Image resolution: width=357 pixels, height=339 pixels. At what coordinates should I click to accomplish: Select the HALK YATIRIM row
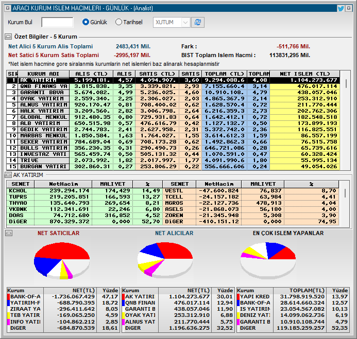pos(173,111)
